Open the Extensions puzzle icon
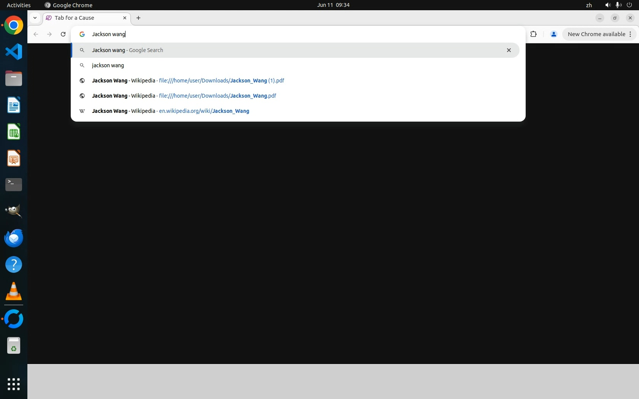 [533, 34]
